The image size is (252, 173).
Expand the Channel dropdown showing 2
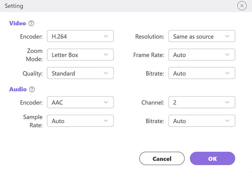coord(202,102)
